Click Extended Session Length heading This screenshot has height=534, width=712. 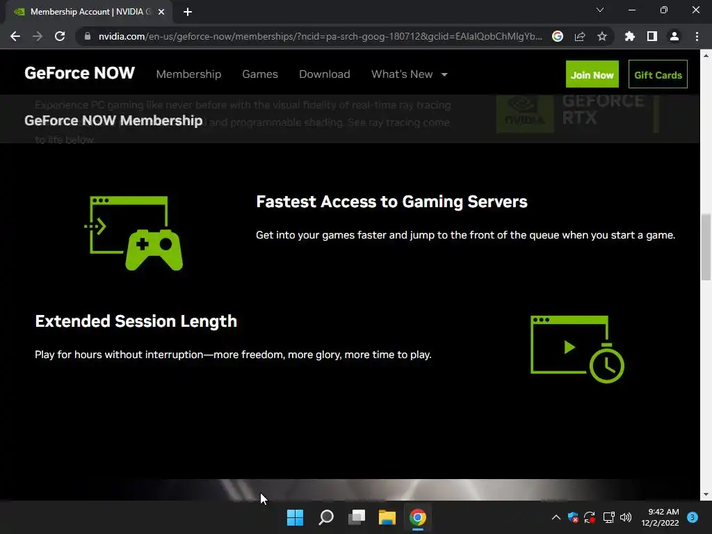(x=136, y=321)
